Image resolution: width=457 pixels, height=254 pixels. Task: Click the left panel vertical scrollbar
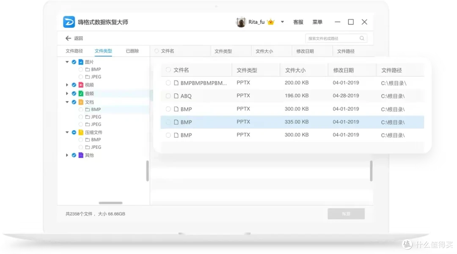147,170
